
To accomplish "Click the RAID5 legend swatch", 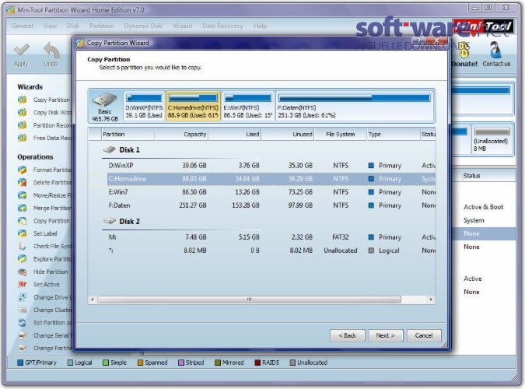I will point(257,363).
